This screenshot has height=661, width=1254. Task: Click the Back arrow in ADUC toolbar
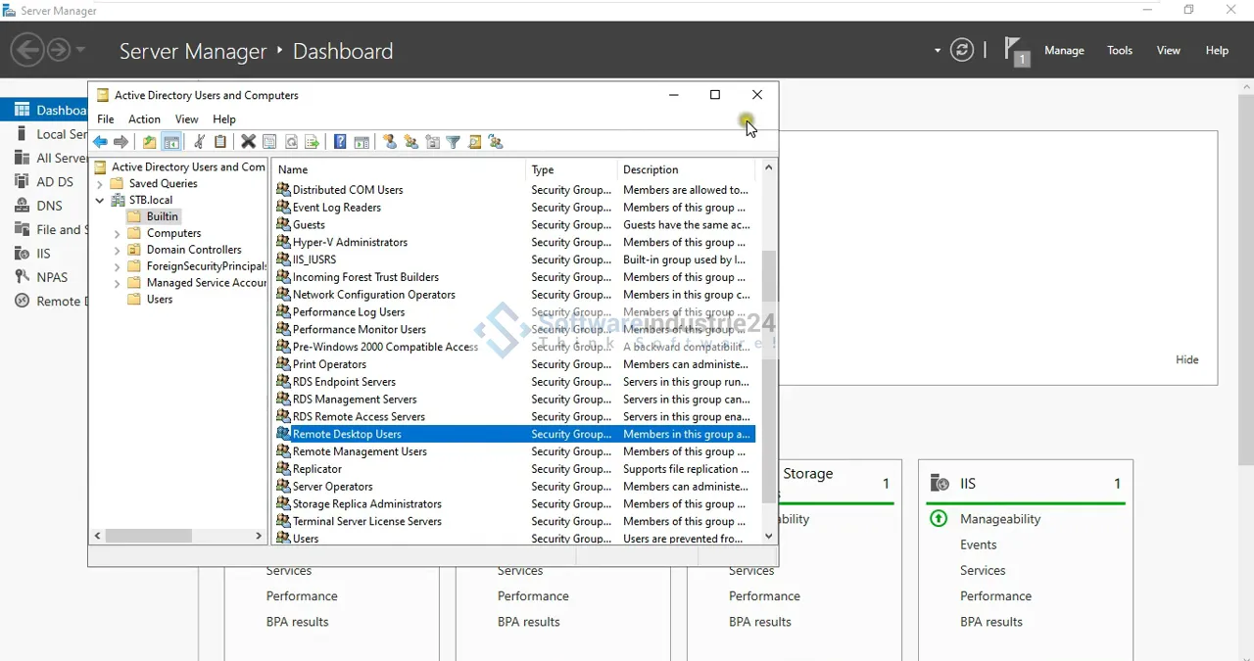click(100, 142)
